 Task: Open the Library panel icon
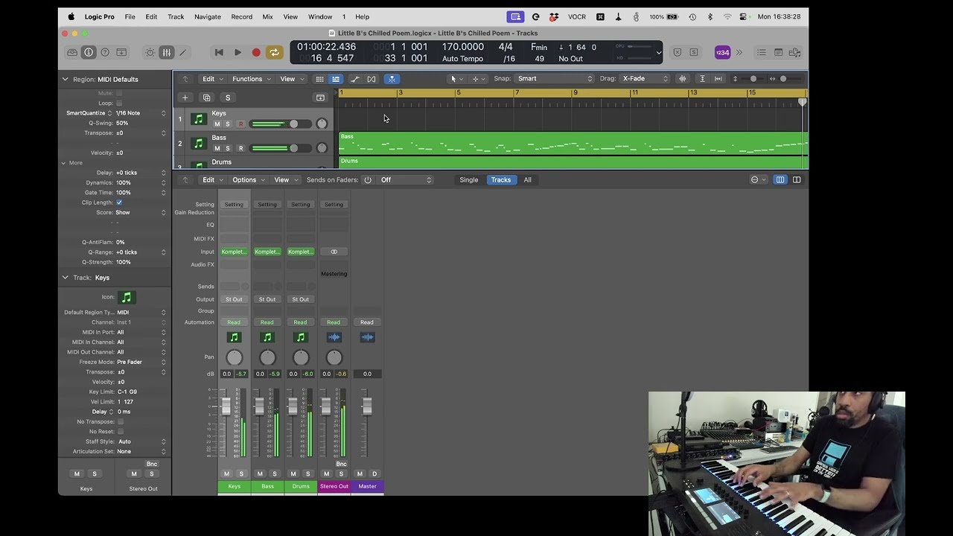tap(72, 52)
